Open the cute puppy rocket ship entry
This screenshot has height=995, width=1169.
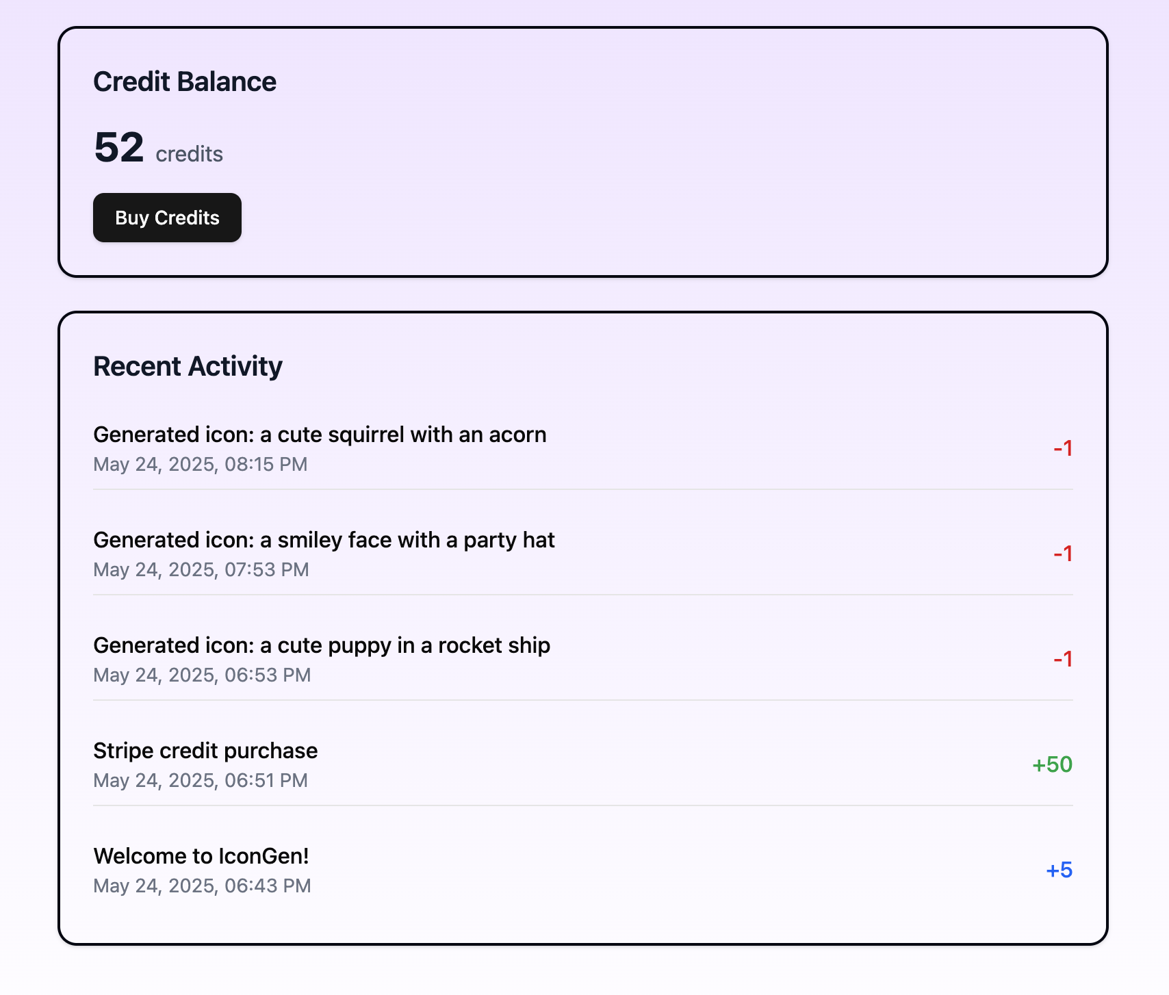point(322,645)
